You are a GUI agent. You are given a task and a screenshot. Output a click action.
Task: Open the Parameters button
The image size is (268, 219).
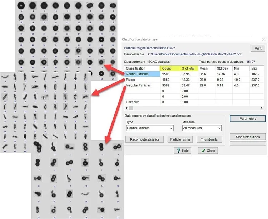pos(248,118)
